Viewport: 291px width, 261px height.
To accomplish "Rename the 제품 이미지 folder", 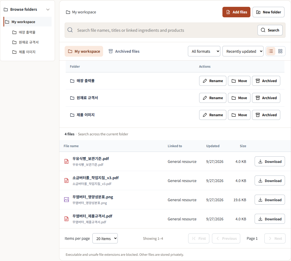I will click(x=213, y=115).
